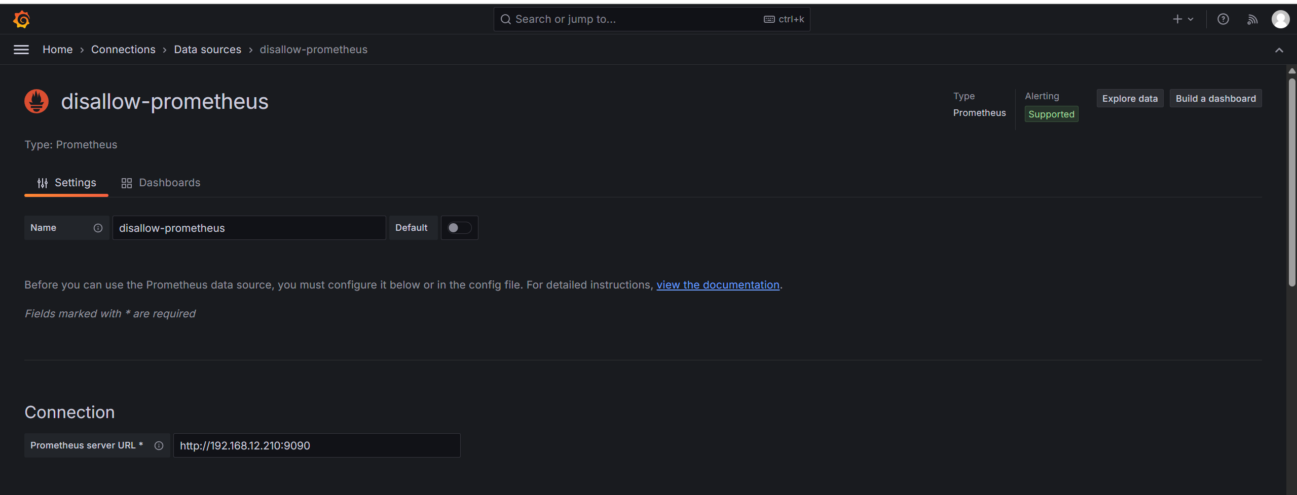Click the Default label
The width and height of the screenshot is (1297, 495).
pyautogui.click(x=412, y=228)
